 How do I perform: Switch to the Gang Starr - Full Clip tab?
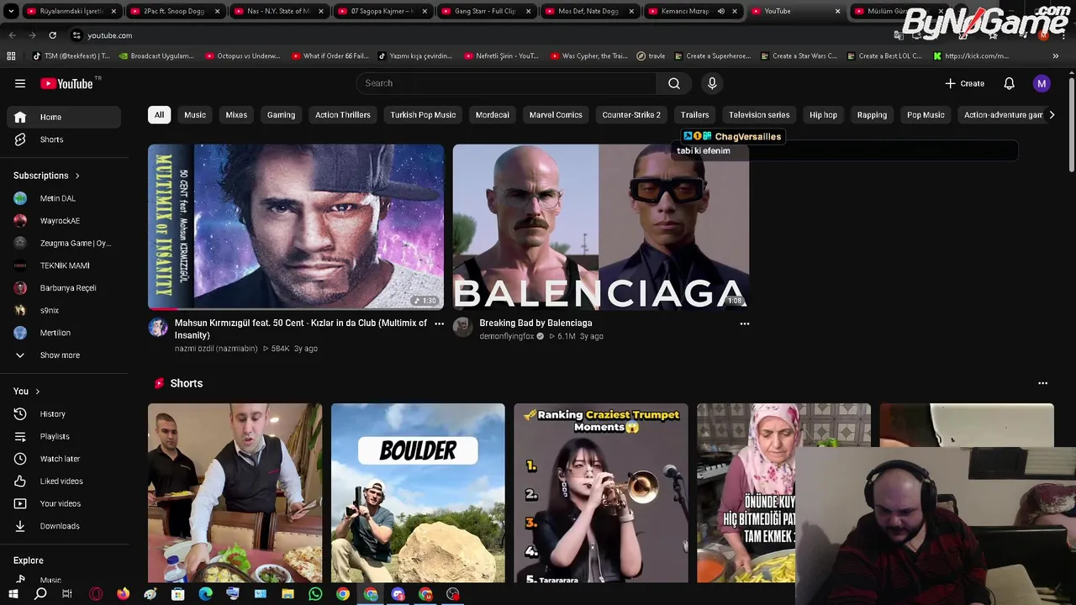[x=485, y=11]
